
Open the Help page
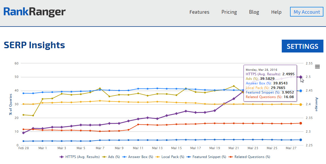(276, 12)
